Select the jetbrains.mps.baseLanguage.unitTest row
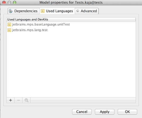 tap(71, 24)
